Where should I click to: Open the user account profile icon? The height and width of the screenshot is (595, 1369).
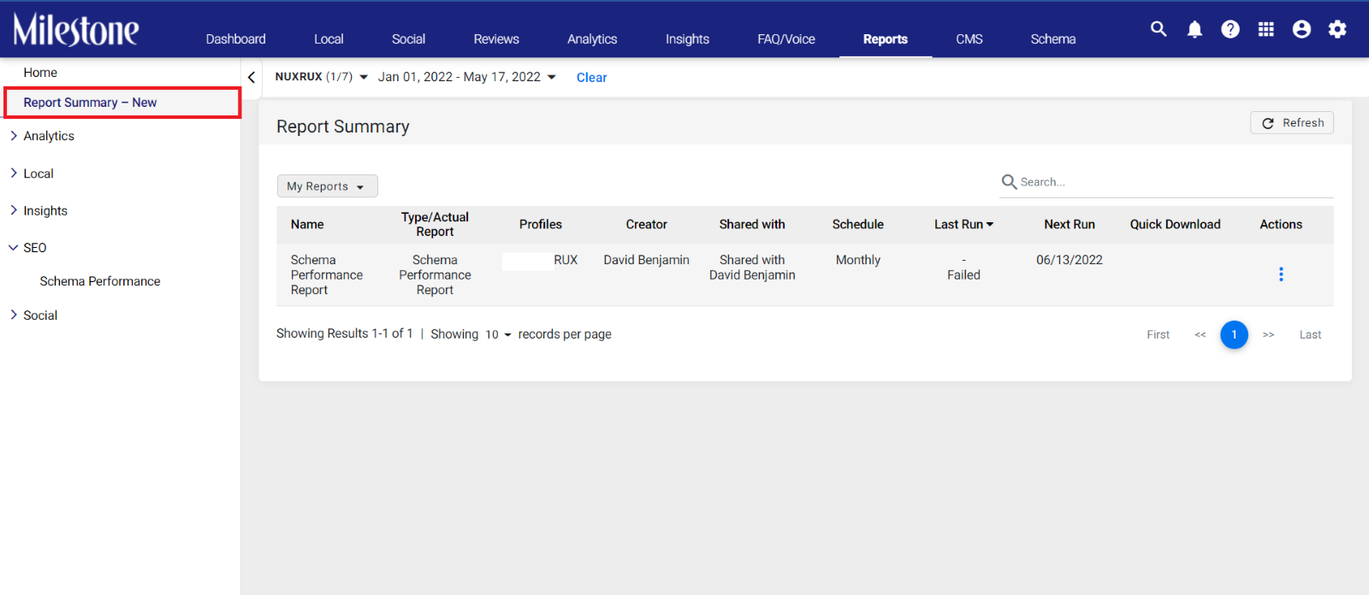1301,29
